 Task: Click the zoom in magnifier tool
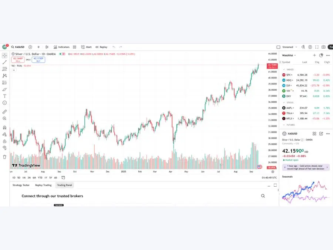click(x=4, y=119)
